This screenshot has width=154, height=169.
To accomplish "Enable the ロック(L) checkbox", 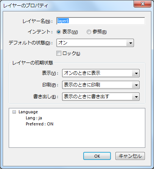I will [x=59, y=53].
